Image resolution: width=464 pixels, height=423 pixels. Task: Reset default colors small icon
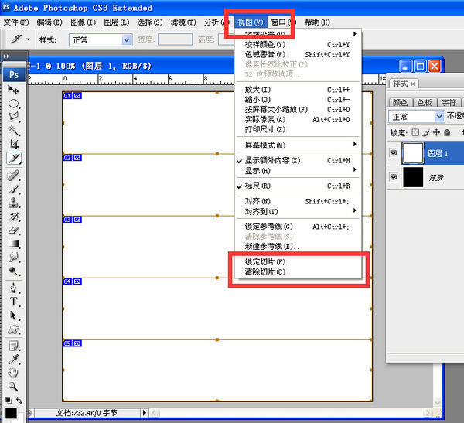(x=9, y=401)
